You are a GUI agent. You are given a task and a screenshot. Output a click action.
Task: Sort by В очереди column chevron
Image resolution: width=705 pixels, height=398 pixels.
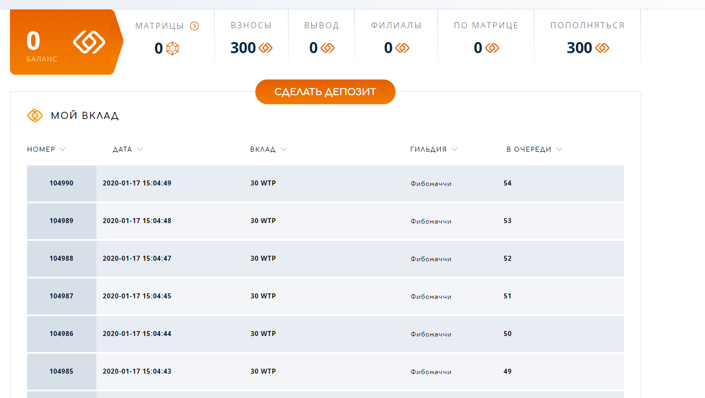tap(559, 149)
